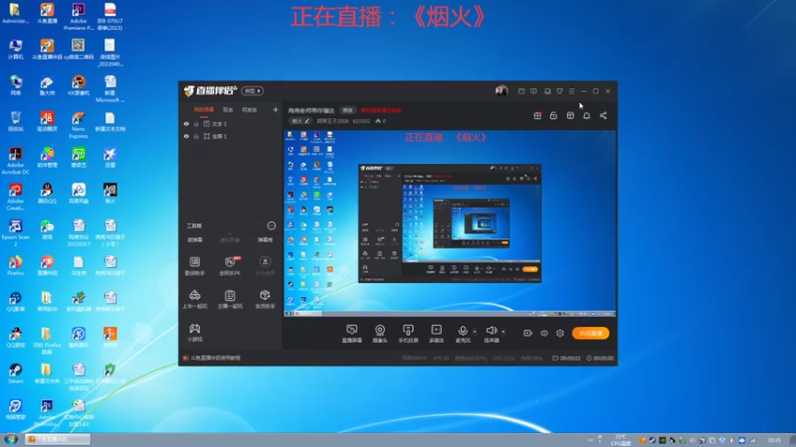Image resolution: width=796 pixels, height=447 pixels.
Task: Open the 小游戏 gamepad tool
Action: coord(194,333)
